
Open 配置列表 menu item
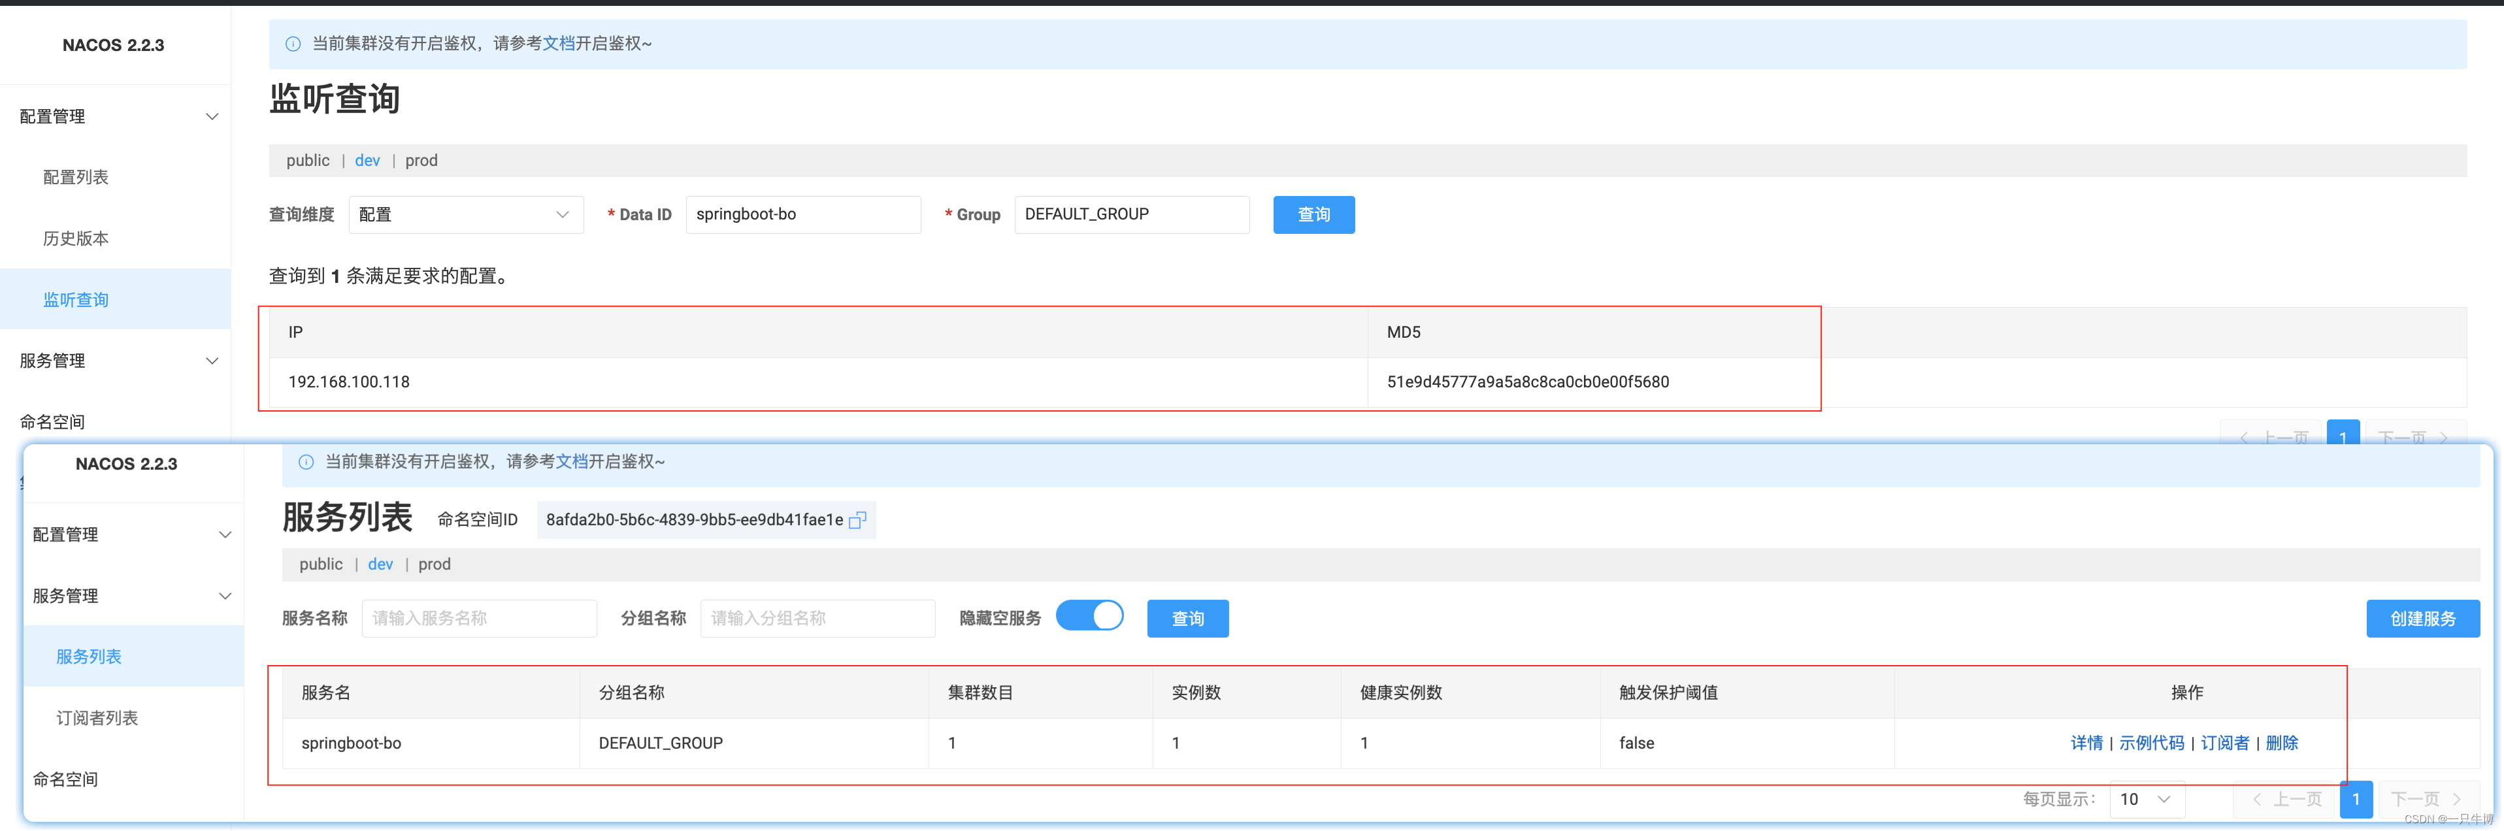(x=76, y=177)
